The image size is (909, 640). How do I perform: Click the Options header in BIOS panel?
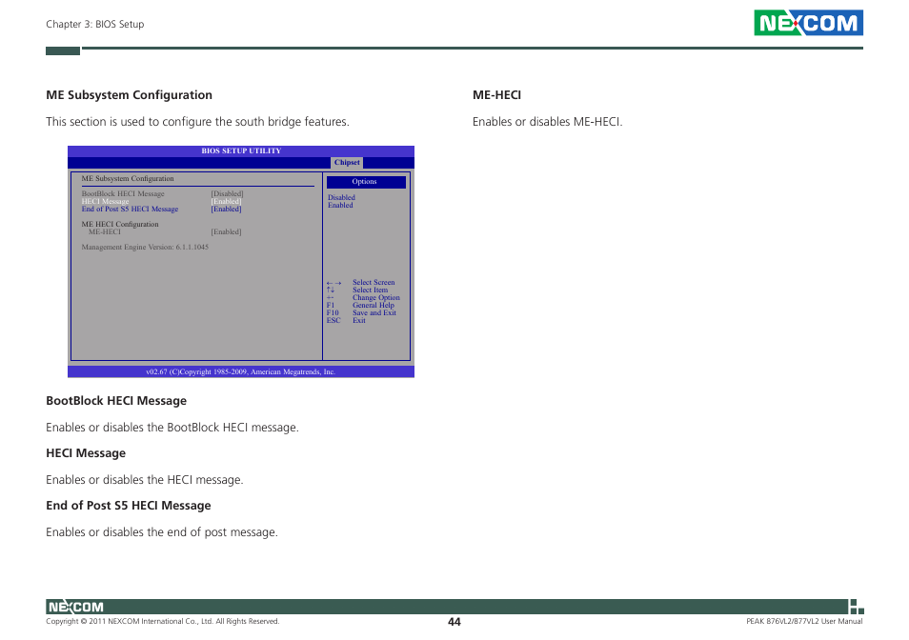tap(366, 182)
